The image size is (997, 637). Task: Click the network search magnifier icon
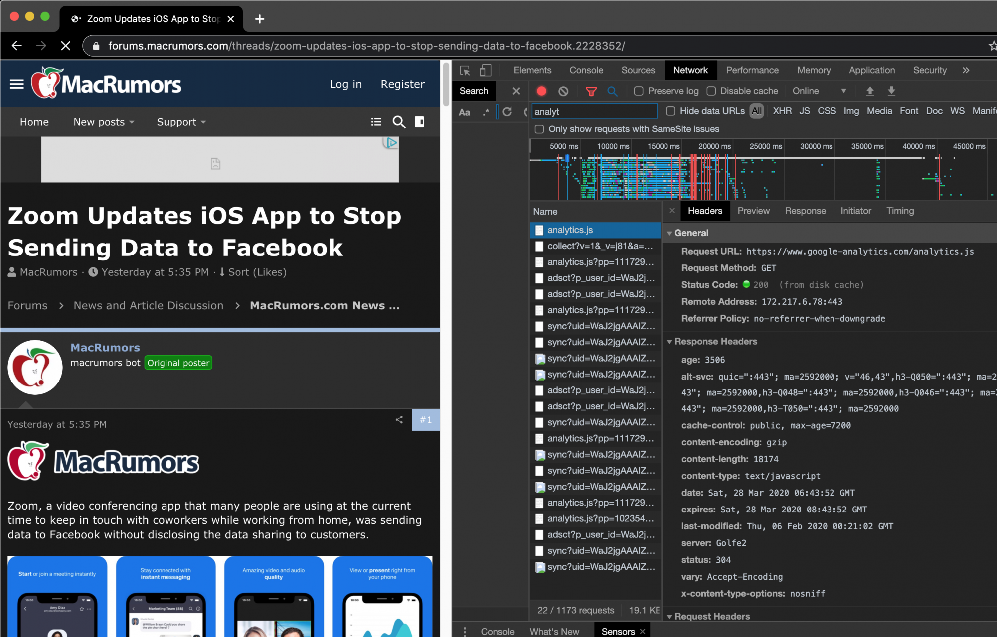pos(612,91)
